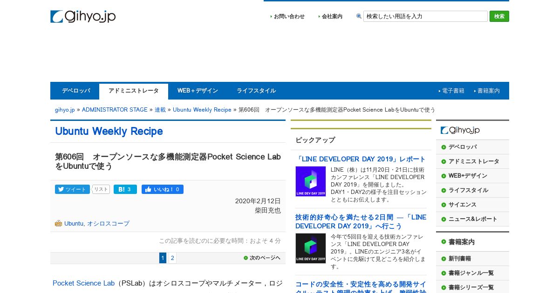Open コードの安全性・安定性を高める headline
Screen dimensions: 559x293
(x=361, y=287)
